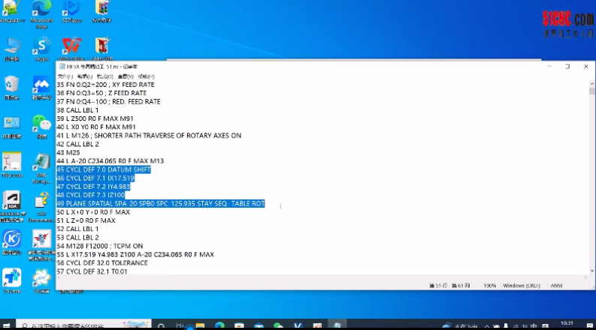Open the Format (格式) menu in Notepad
The image size is (596, 330).
click(105, 76)
